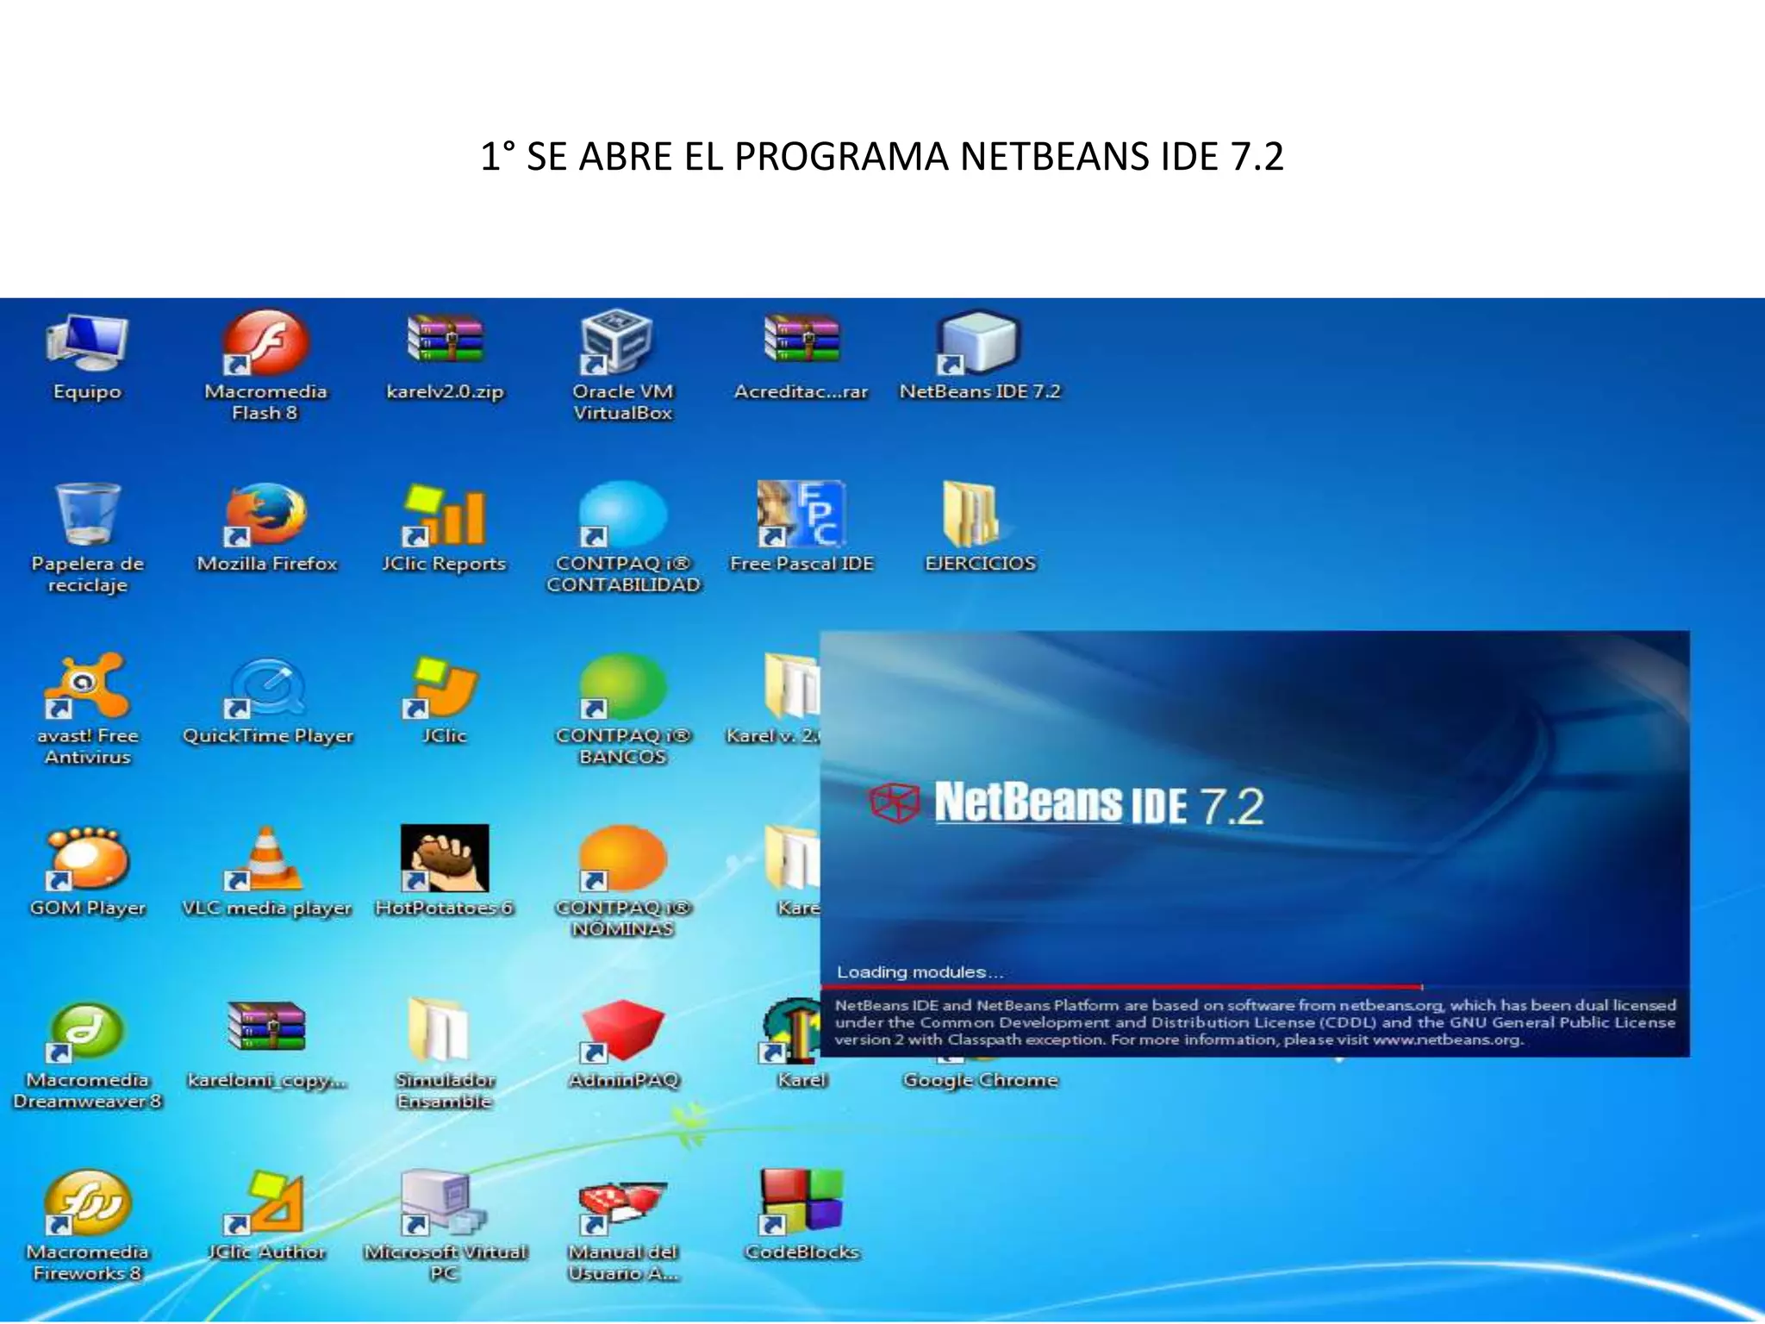Screen dimensions: 1765x1324
Task: Open the avast! Free Antivirus shortcut
Action: [87, 688]
